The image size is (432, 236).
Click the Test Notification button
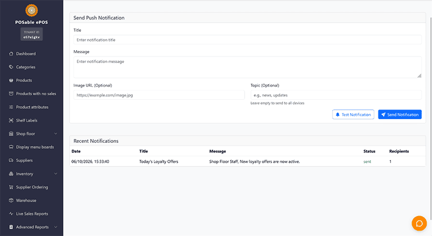click(353, 114)
